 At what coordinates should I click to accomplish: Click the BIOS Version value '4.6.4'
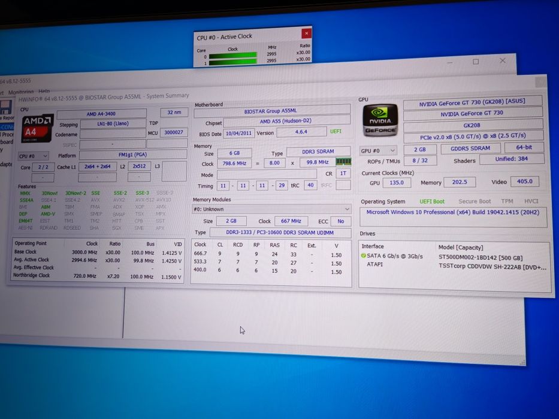301,132
